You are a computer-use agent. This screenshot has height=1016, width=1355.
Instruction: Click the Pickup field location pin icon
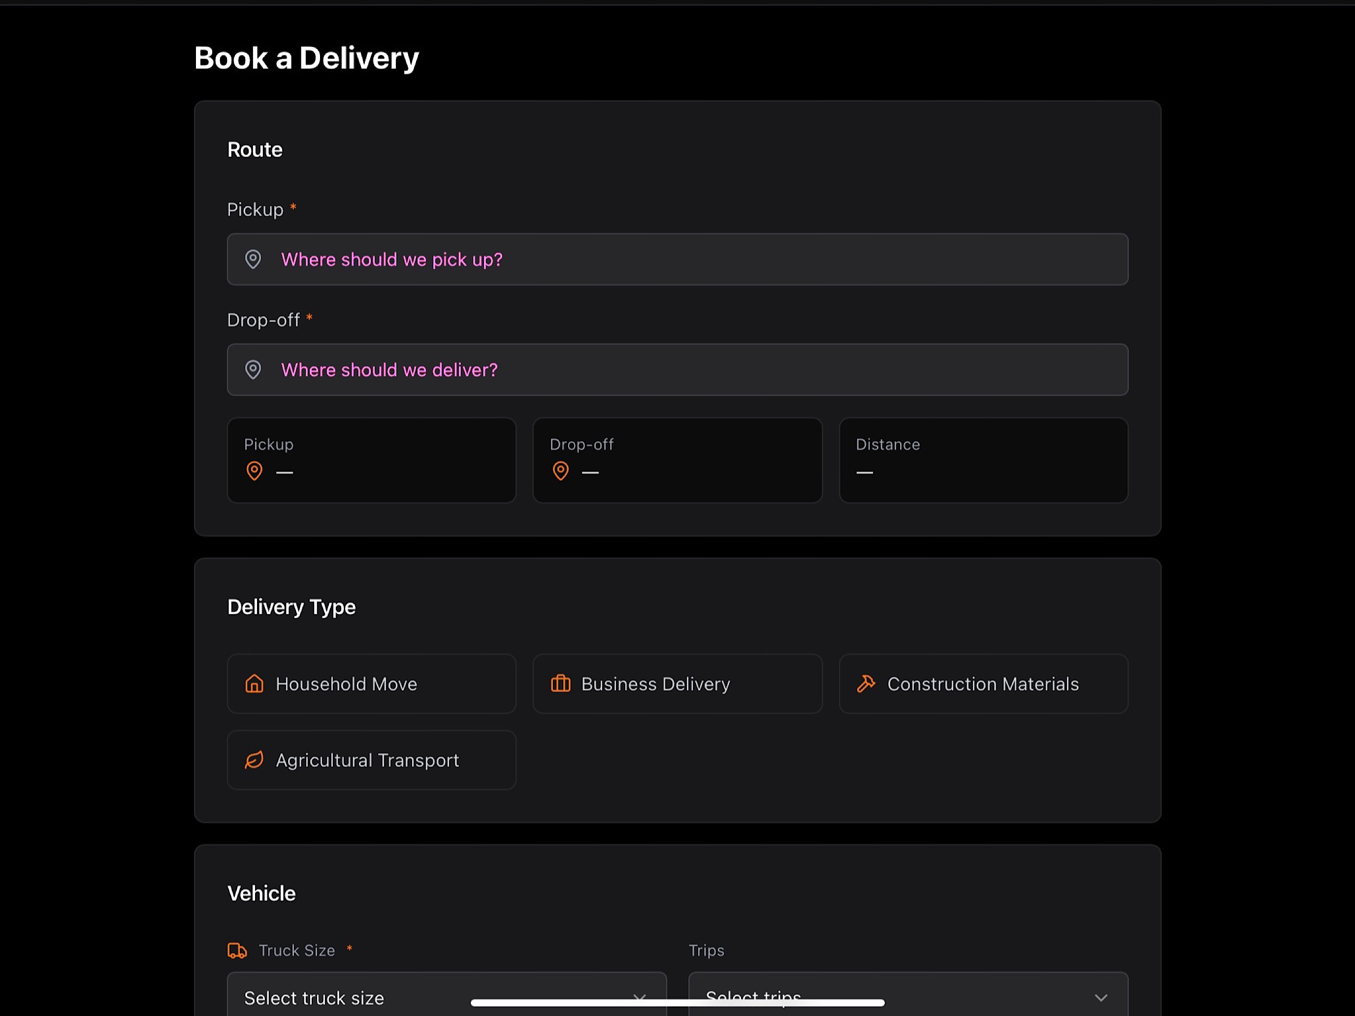[253, 260]
